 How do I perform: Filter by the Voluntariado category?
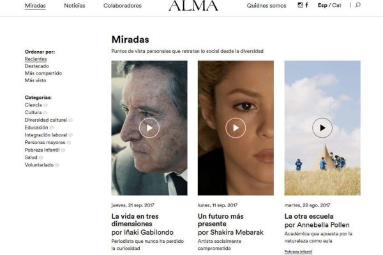(x=39, y=165)
